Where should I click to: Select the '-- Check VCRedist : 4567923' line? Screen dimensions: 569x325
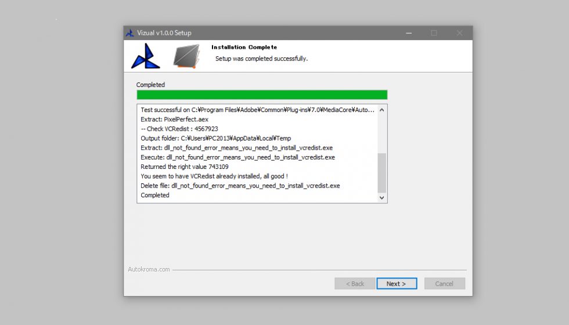click(x=179, y=129)
